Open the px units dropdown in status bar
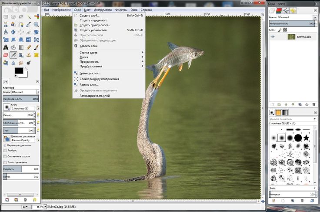 click(x=27, y=207)
